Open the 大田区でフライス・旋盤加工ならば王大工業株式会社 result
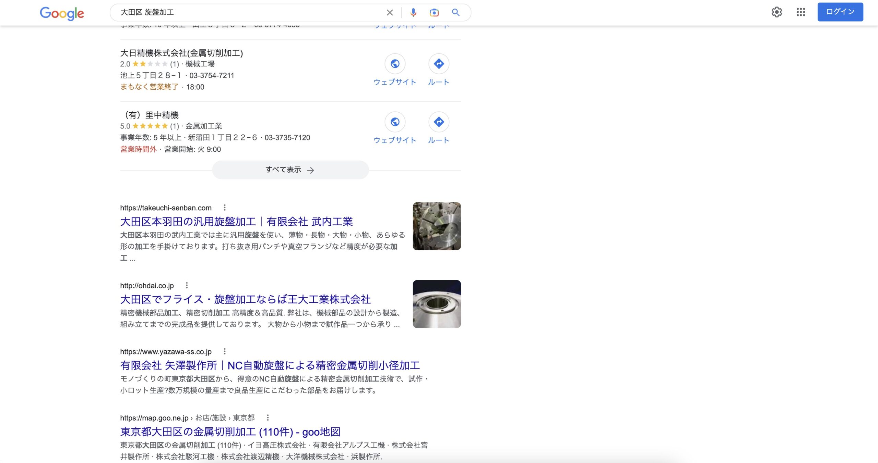 (x=245, y=300)
